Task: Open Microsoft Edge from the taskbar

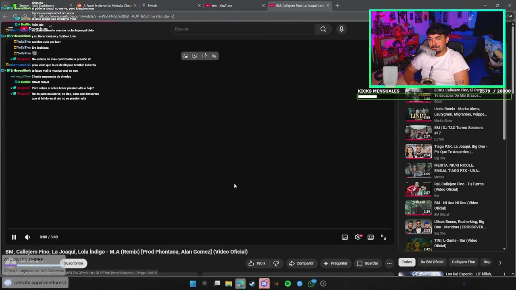Action: [x=240, y=284]
